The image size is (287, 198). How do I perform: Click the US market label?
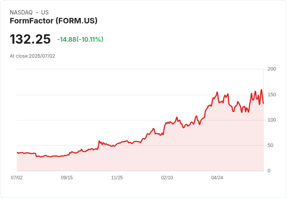(x=45, y=12)
